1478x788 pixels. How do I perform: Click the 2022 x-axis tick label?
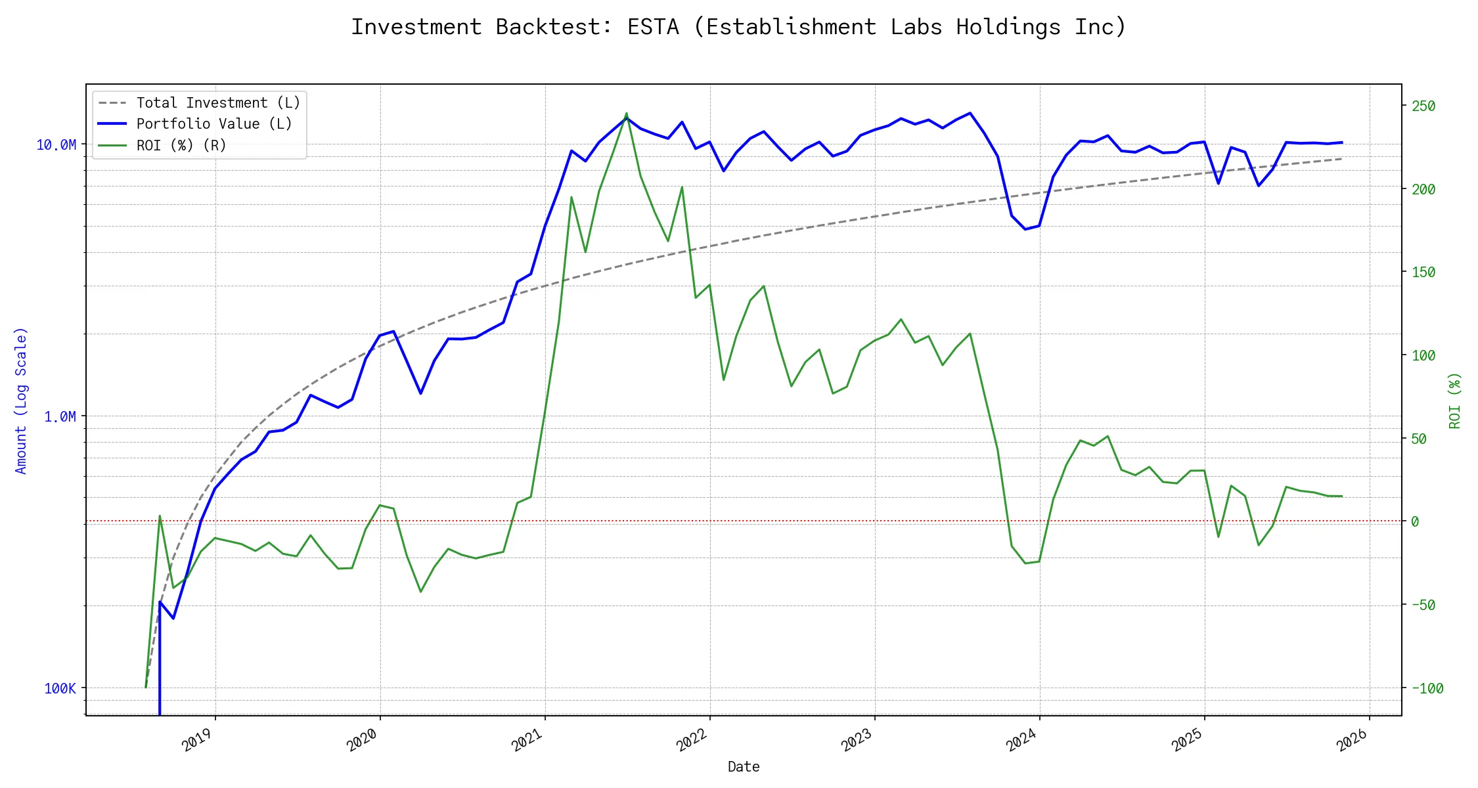point(692,740)
